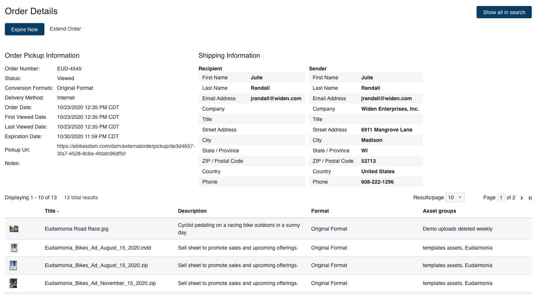Screen dimensions: 537x295
Task: Jump to last results page arrow
Action: [530, 198]
